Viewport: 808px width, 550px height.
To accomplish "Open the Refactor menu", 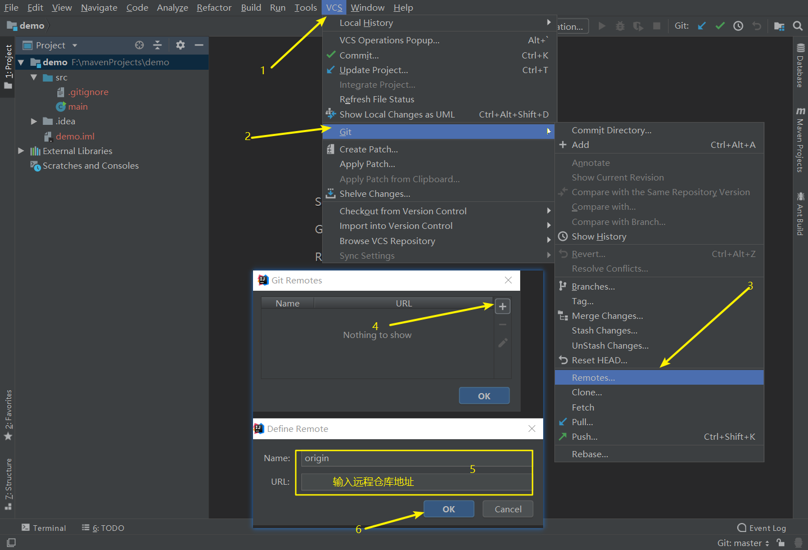I will (214, 7).
